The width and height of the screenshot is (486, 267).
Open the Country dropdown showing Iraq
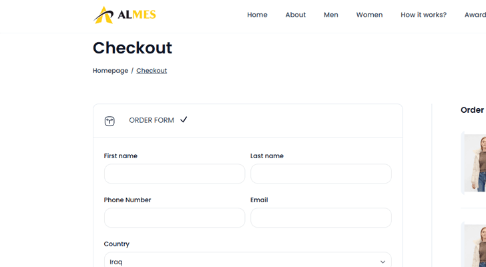pos(247,261)
